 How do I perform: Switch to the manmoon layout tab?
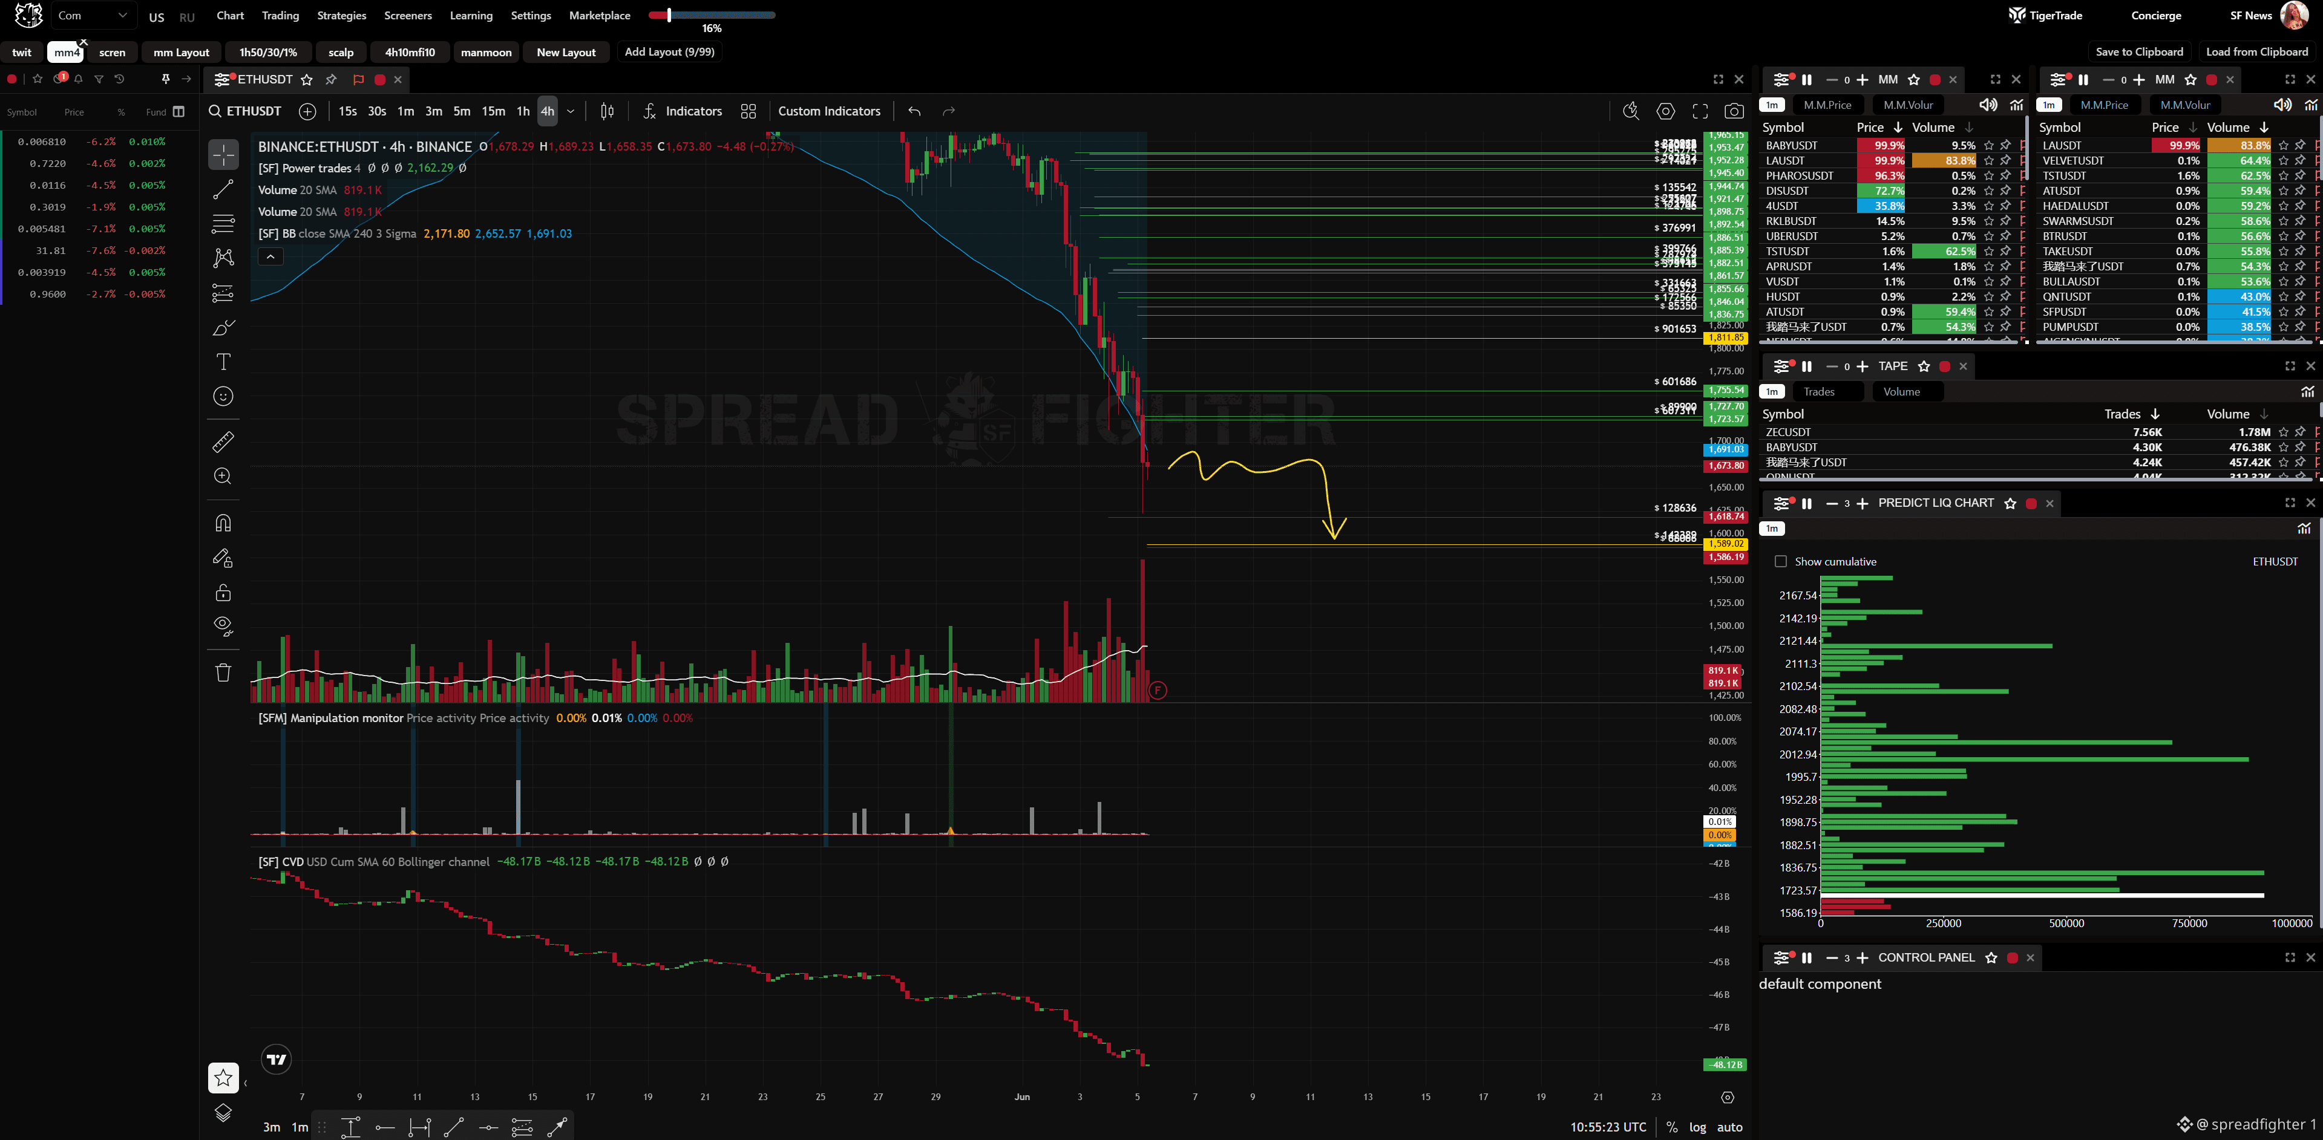pyautogui.click(x=486, y=52)
